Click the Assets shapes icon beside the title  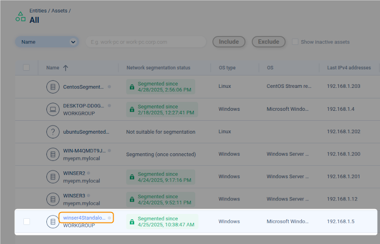pos(21,16)
